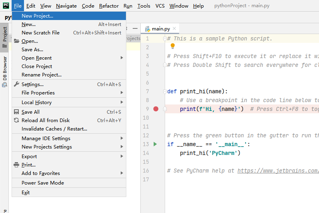Viewport: 319px width, 213px height.
Task: Click the Project tool window folder icon
Action: coord(4,46)
